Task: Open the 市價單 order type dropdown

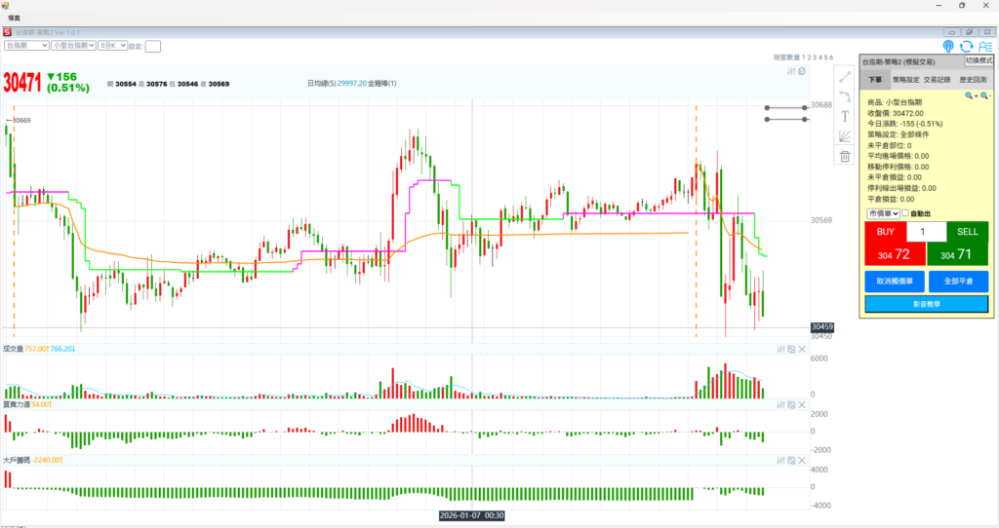Action: point(881,213)
